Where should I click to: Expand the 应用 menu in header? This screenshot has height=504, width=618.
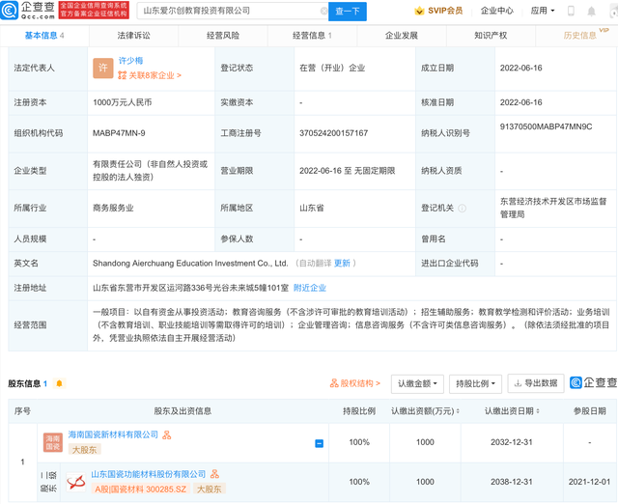coord(543,12)
